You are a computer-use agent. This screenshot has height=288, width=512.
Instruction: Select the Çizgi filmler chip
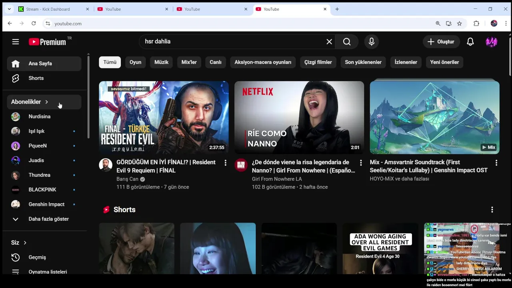tap(318, 62)
